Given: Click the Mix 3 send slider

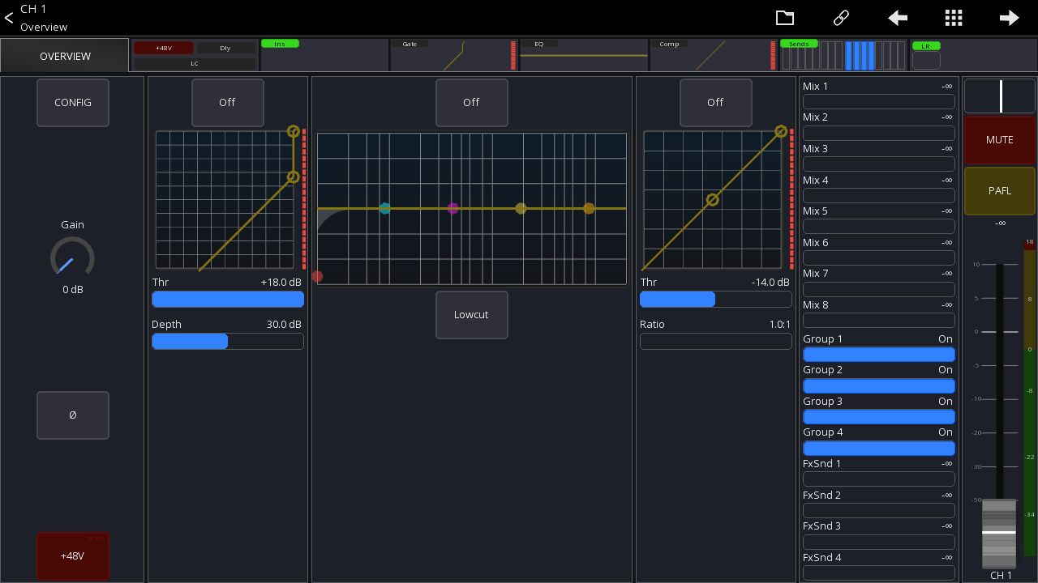Looking at the screenshot, I should [x=878, y=164].
